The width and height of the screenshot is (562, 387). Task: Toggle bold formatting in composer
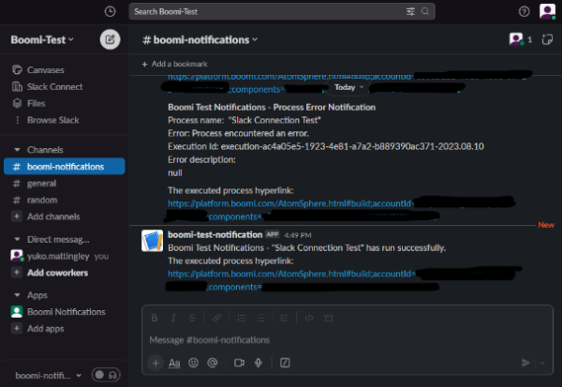coord(155,318)
